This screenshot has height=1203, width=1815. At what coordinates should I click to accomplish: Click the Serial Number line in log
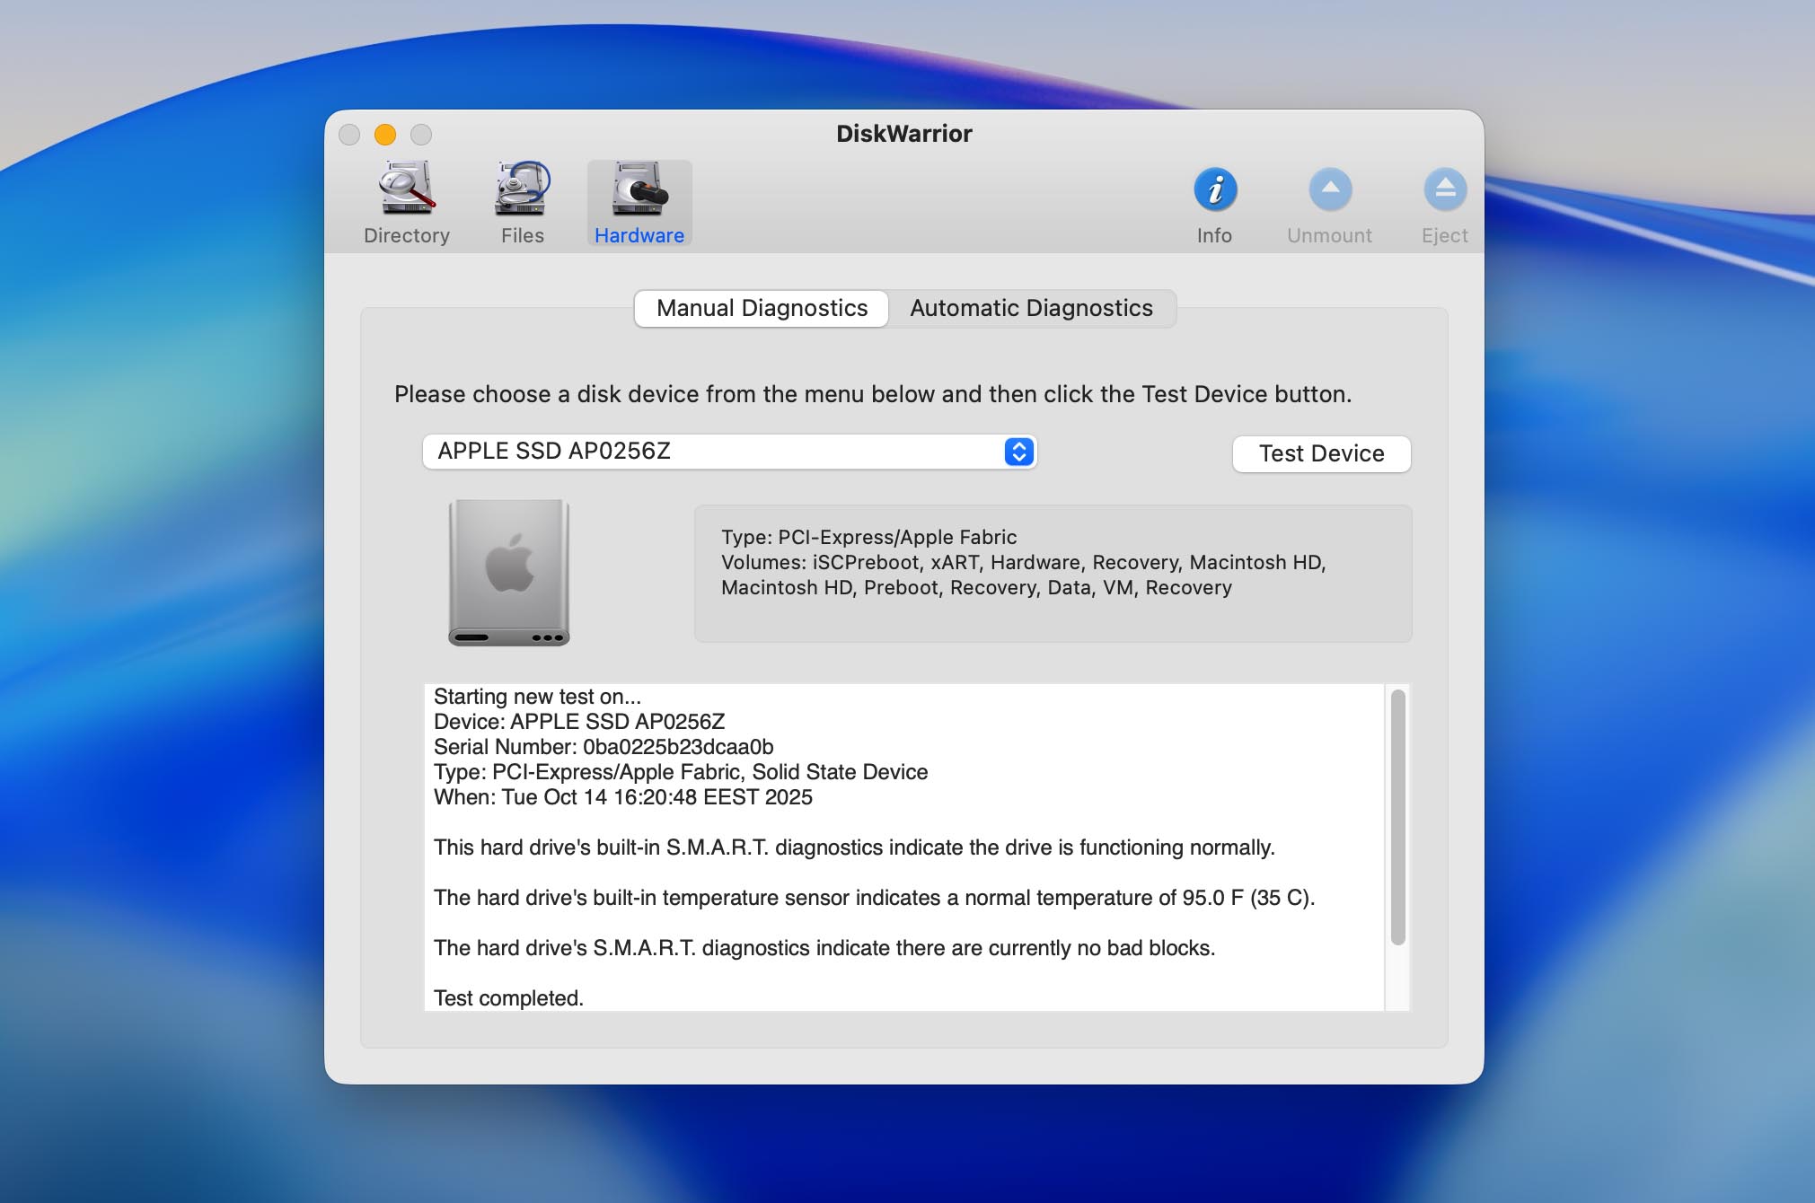604,747
